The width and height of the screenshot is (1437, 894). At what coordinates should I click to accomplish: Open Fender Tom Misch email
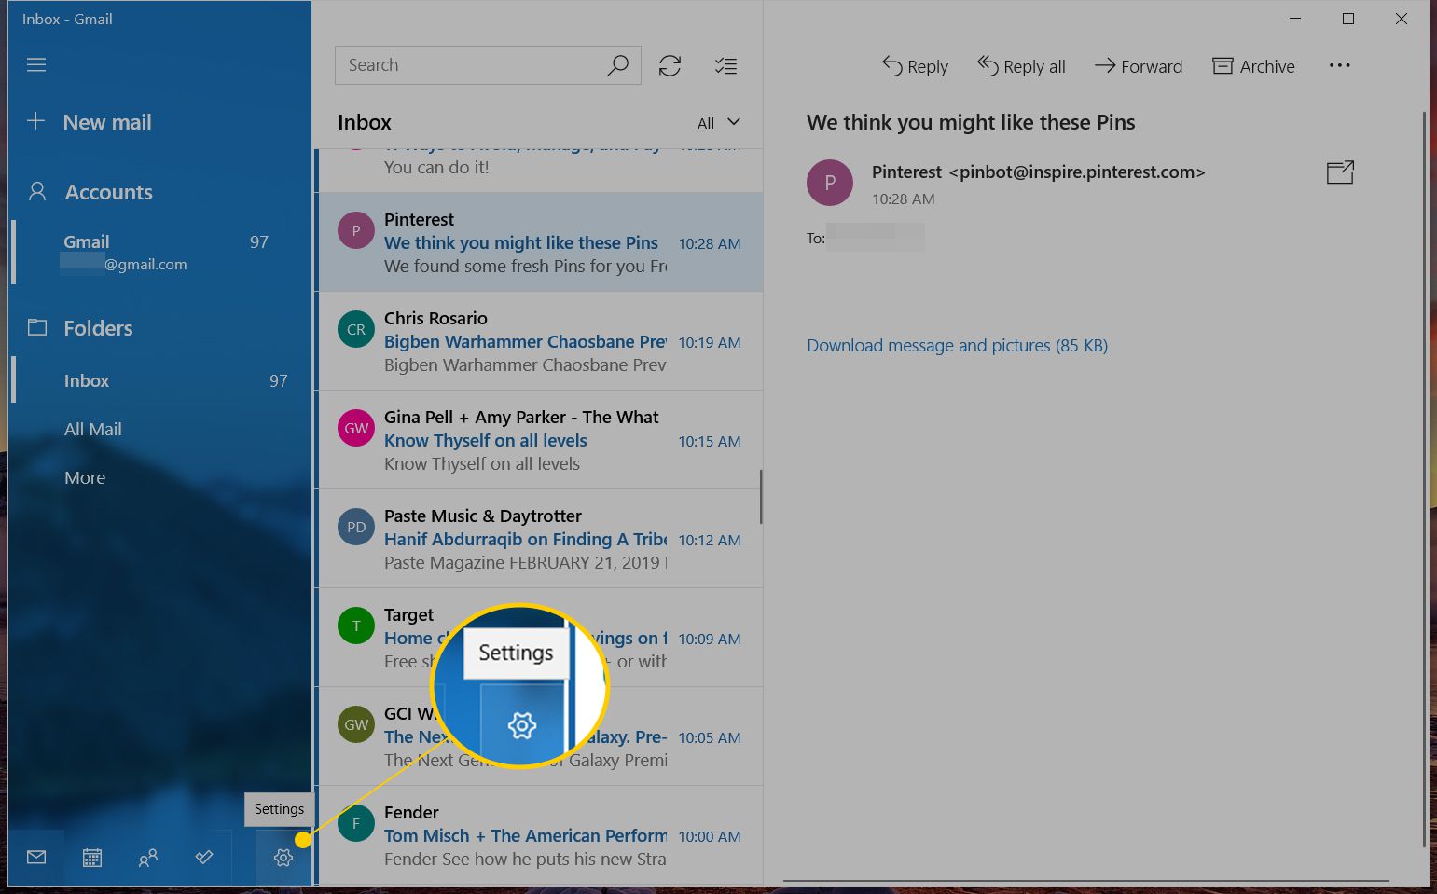(541, 835)
